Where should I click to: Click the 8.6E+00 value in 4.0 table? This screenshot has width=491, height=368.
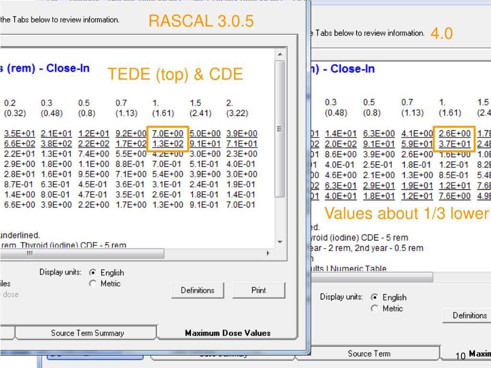tap(341, 154)
